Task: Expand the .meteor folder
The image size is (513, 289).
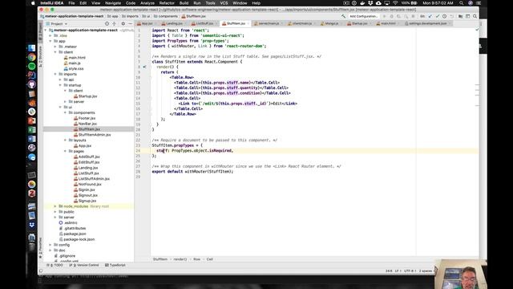Action: [55, 47]
